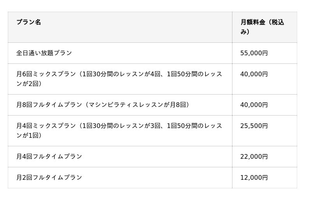Select the 月4回フルタイムプラン plan name

[49, 156]
